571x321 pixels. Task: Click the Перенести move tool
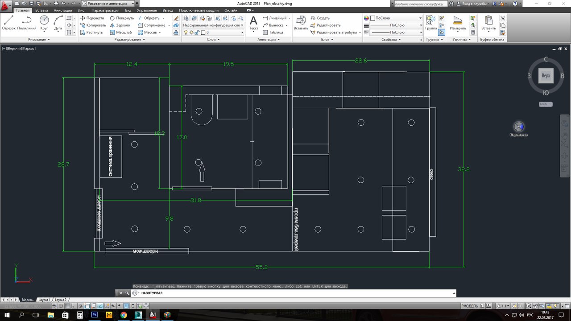(x=92, y=18)
